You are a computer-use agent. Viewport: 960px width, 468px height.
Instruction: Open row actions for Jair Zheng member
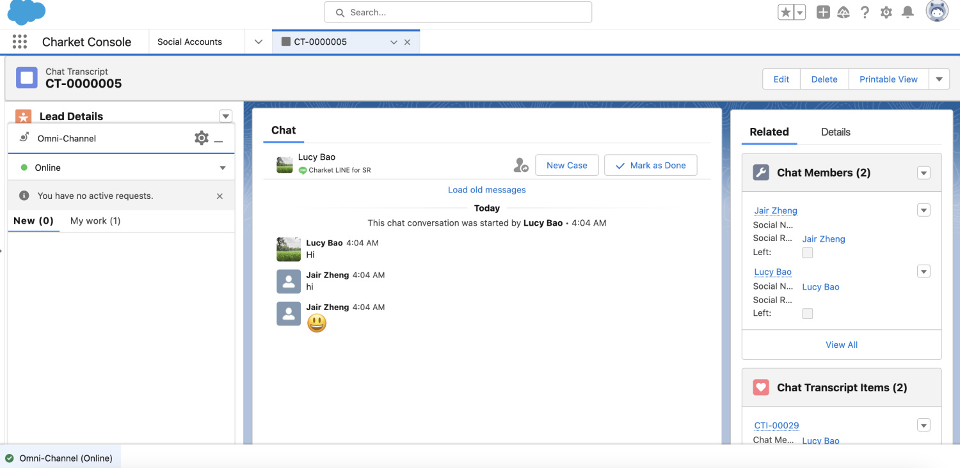(924, 210)
